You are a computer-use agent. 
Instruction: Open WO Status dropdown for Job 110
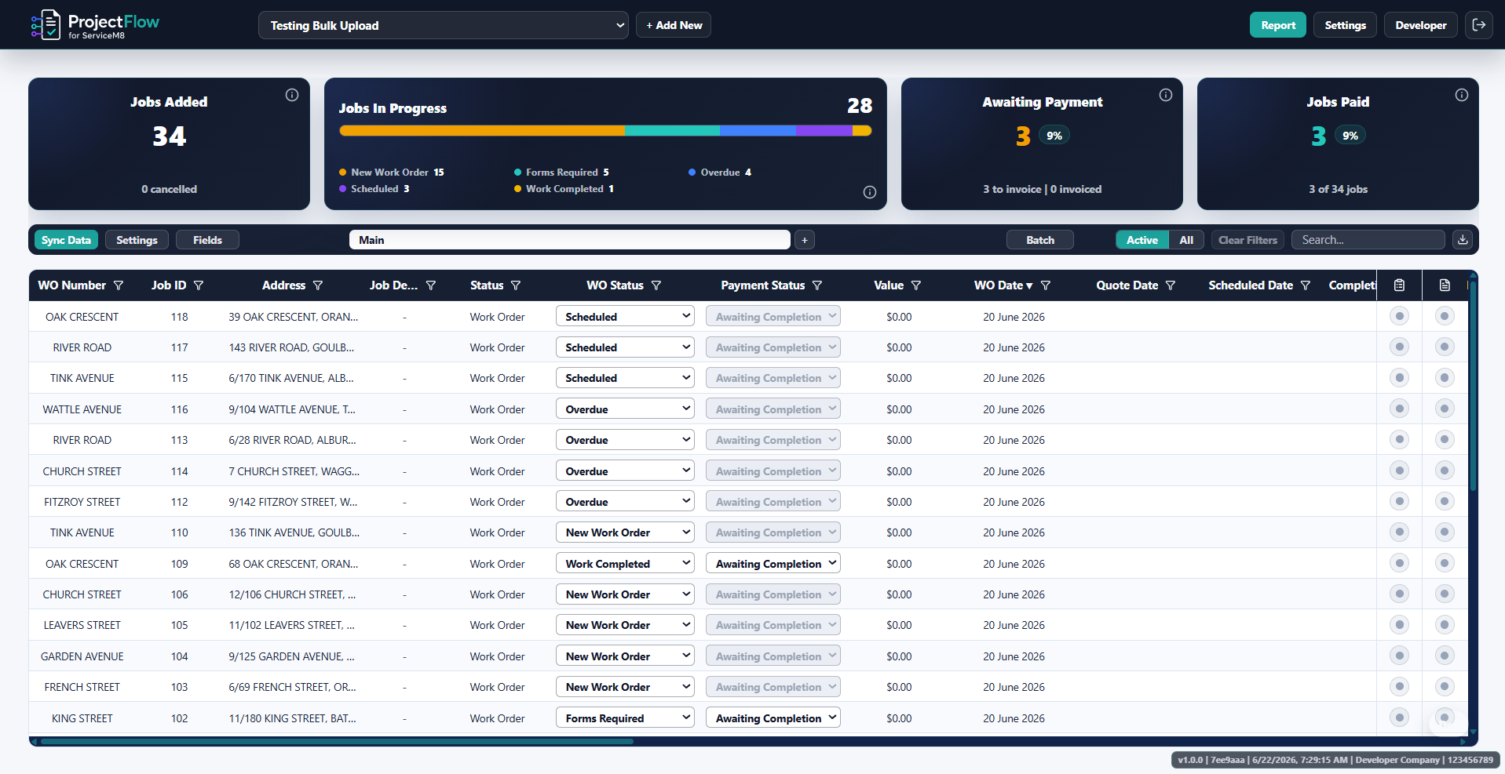(x=625, y=532)
